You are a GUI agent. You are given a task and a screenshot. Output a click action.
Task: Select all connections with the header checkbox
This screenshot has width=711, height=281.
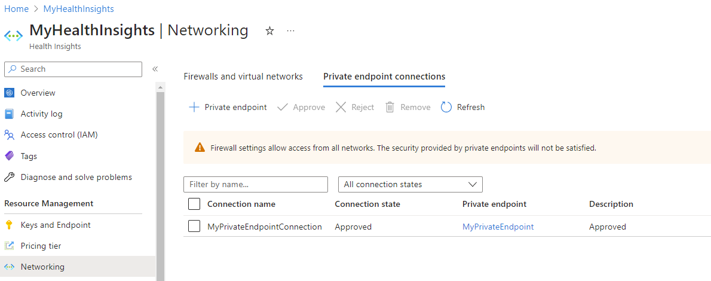coord(194,204)
